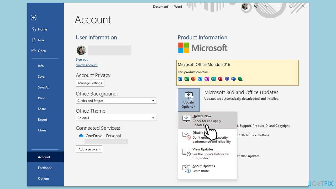Click the OneDrive icon under Connected Services
336x189 pixels.
pyautogui.click(x=81, y=136)
